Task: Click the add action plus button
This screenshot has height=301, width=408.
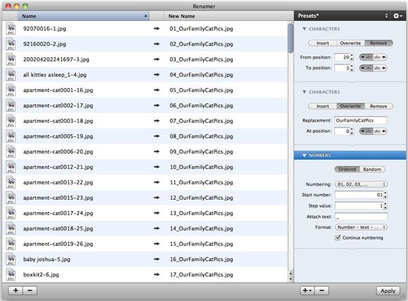Action: [306, 290]
